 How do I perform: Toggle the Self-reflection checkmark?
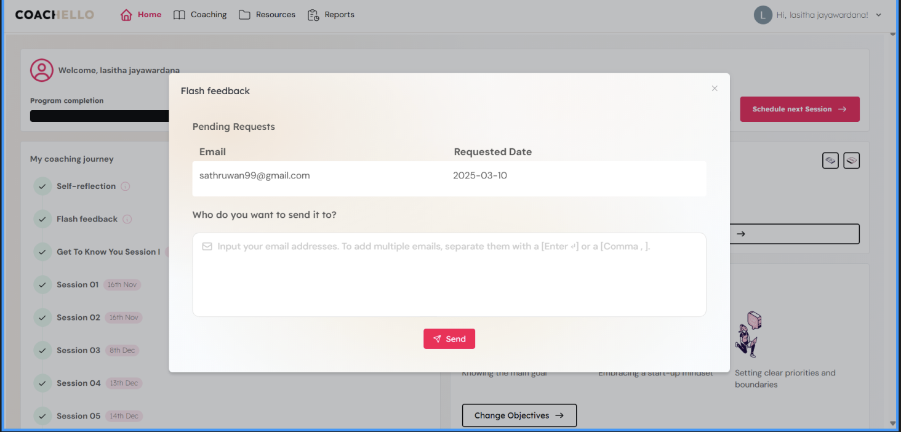click(x=42, y=186)
